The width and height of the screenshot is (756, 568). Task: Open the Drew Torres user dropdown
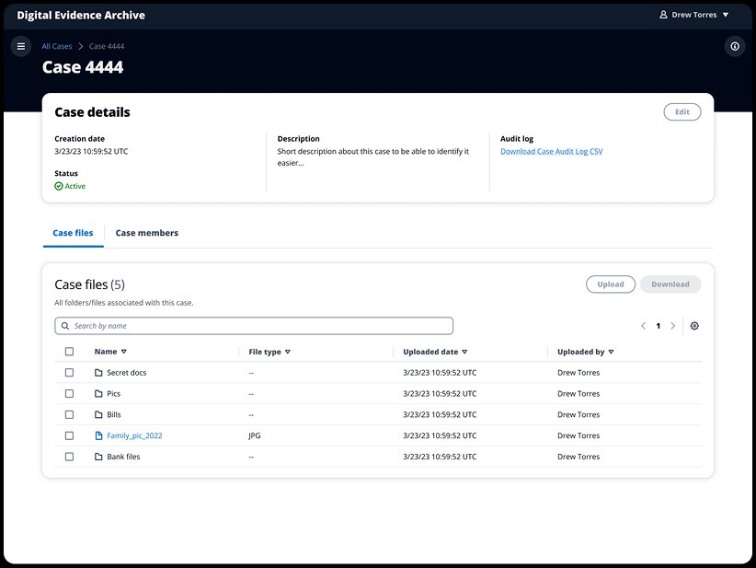pos(694,15)
